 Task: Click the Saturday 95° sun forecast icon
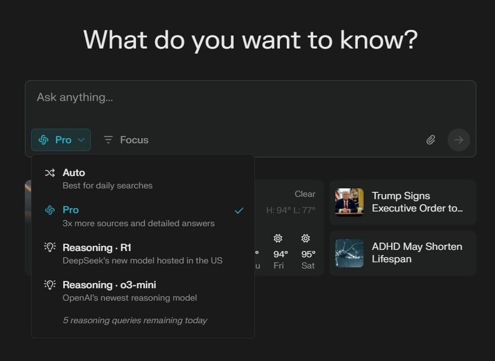click(305, 238)
